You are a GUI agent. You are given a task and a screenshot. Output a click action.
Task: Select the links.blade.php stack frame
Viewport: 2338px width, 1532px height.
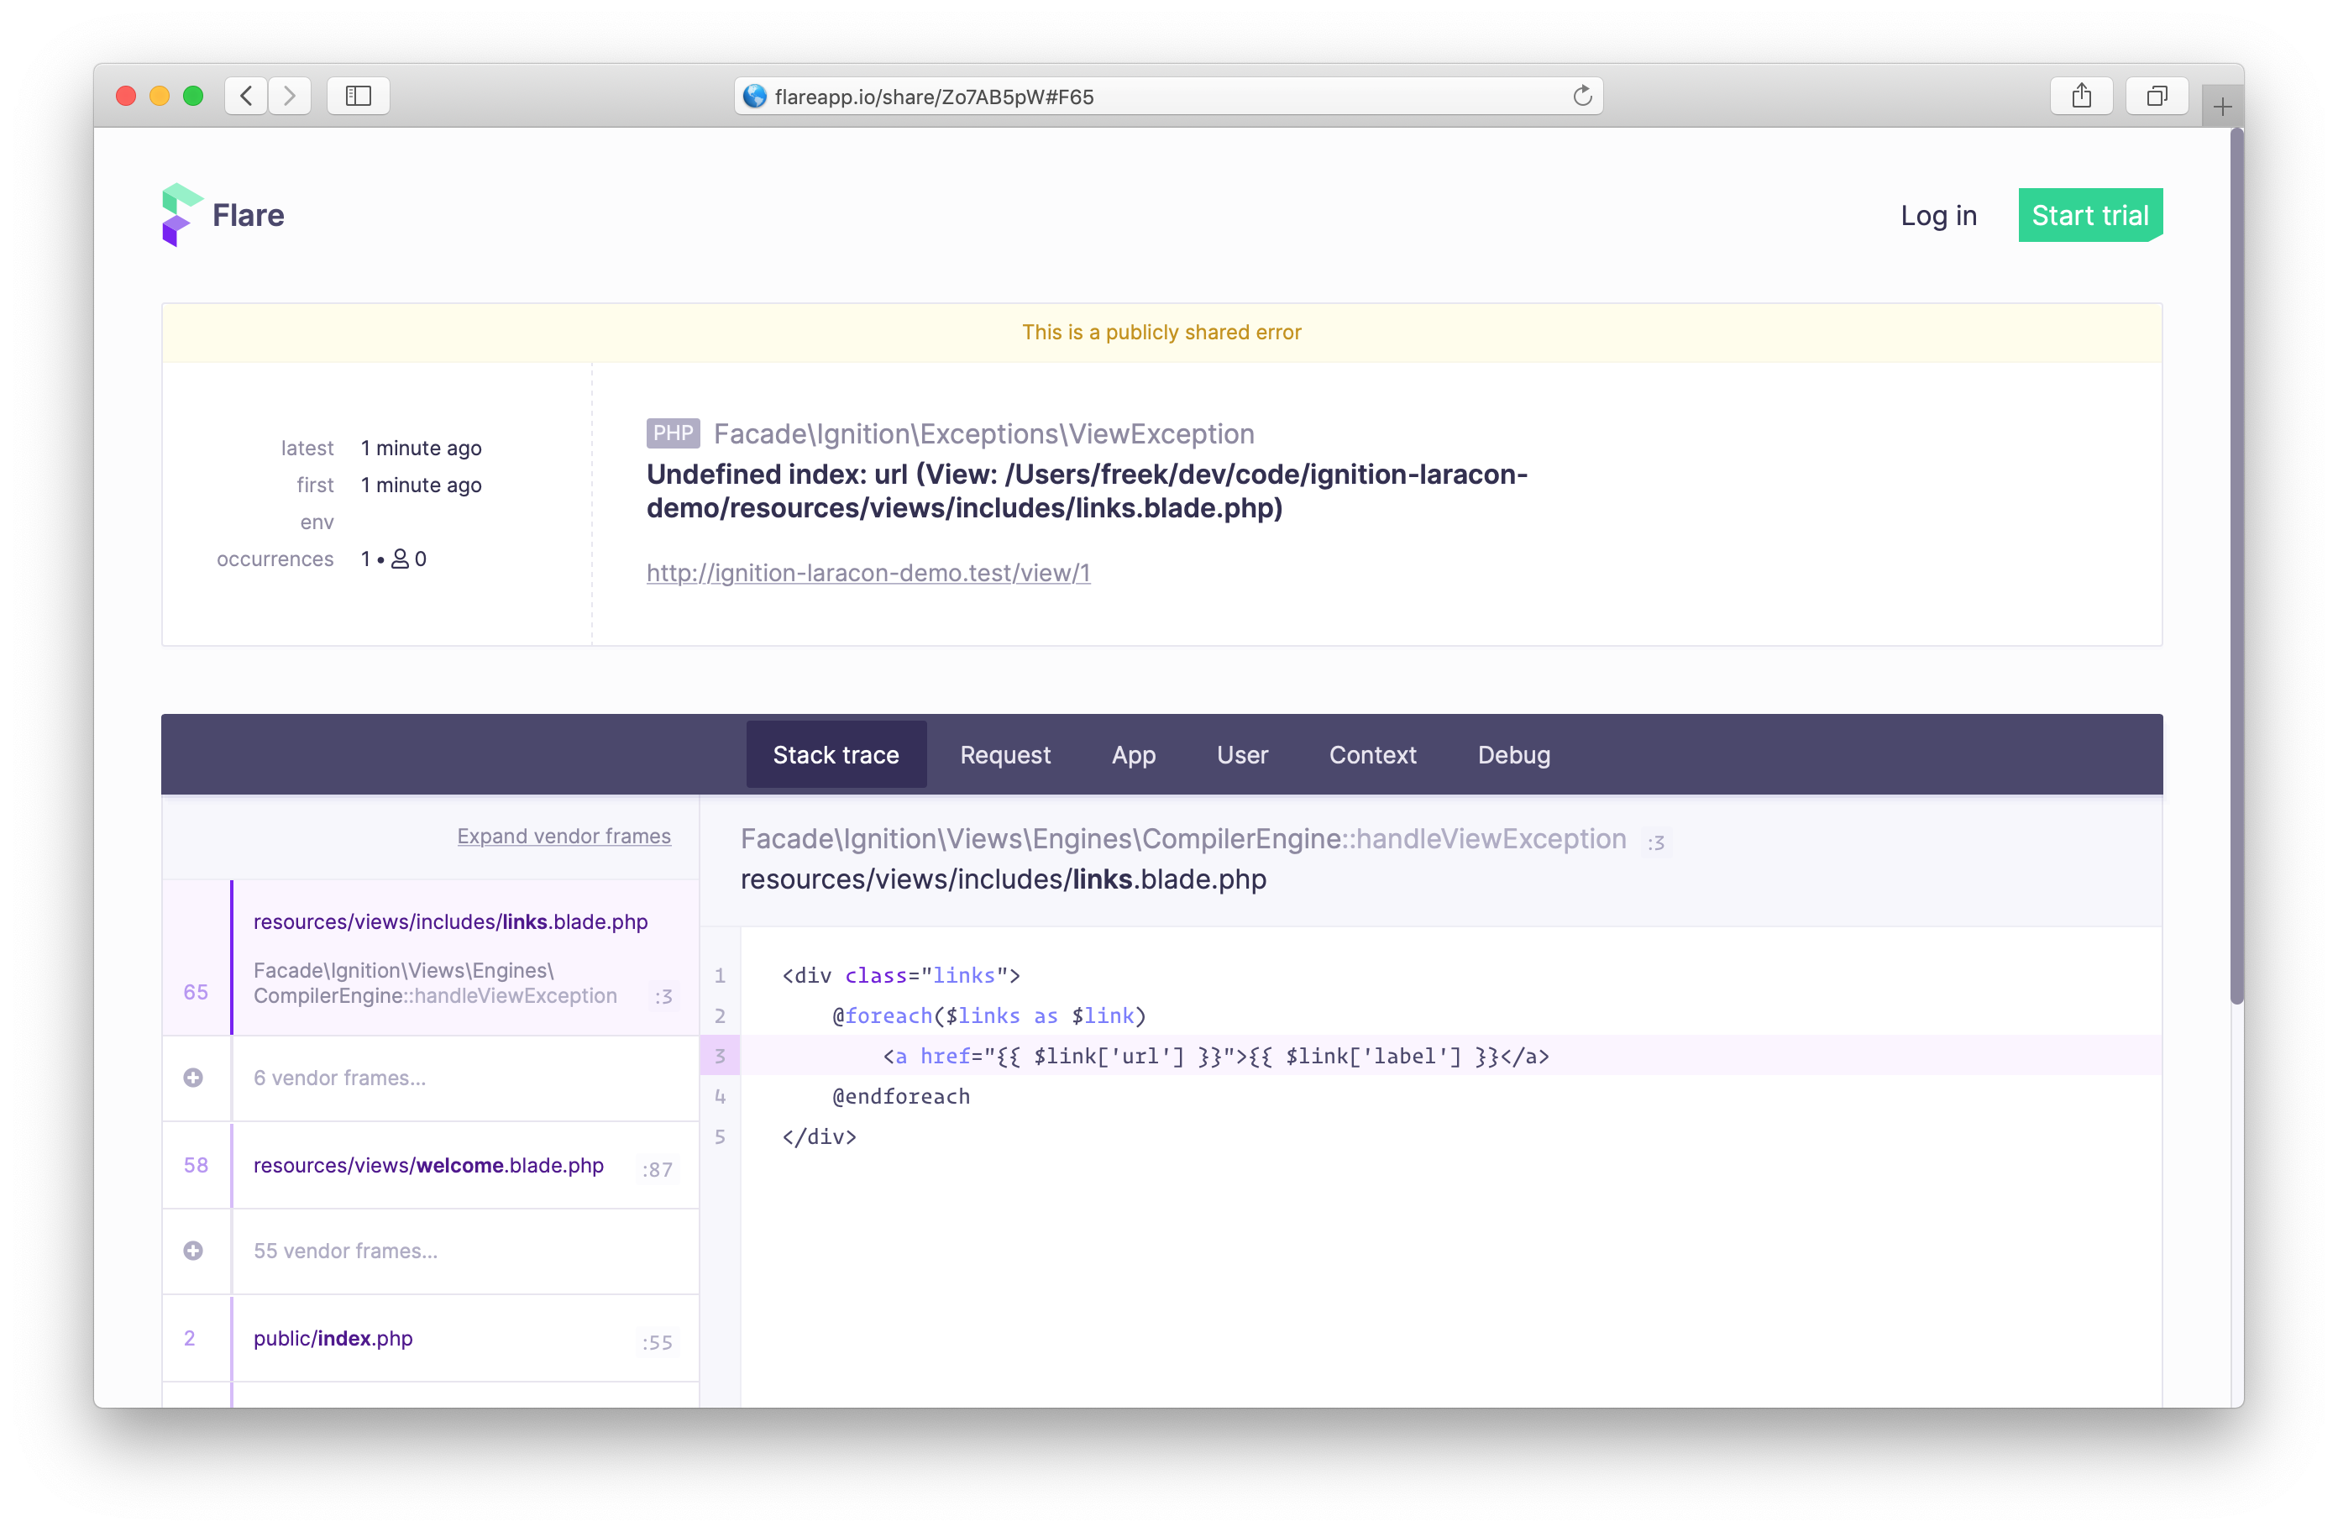(x=432, y=958)
